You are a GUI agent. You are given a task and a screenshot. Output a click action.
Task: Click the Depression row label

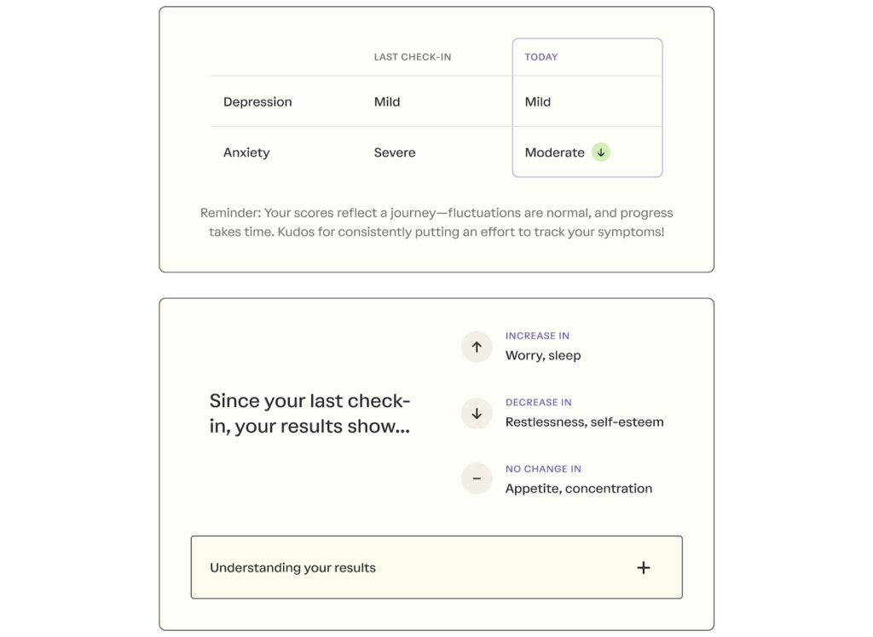(257, 102)
